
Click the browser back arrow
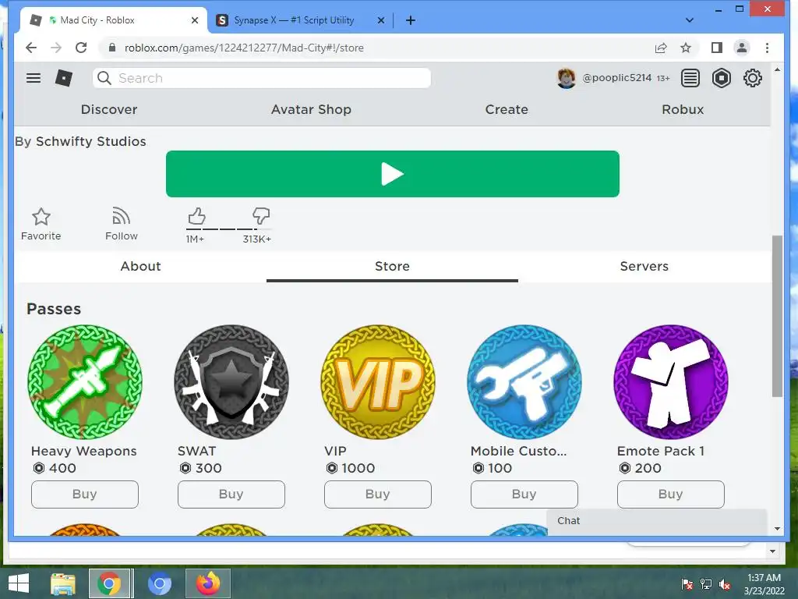[31, 48]
